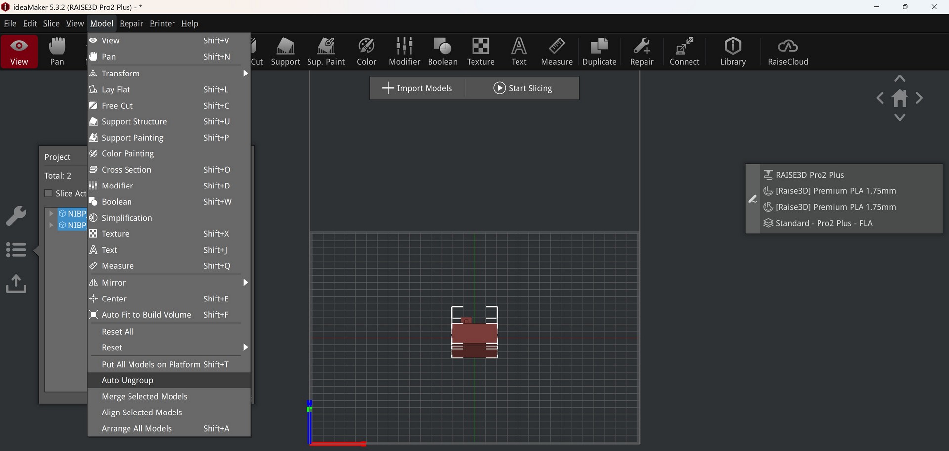Select the Pan hand tool
949x451 pixels.
pyautogui.click(x=57, y=51)
